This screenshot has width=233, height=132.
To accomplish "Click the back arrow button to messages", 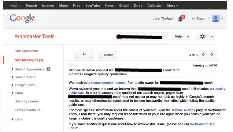I will (85, 55).
